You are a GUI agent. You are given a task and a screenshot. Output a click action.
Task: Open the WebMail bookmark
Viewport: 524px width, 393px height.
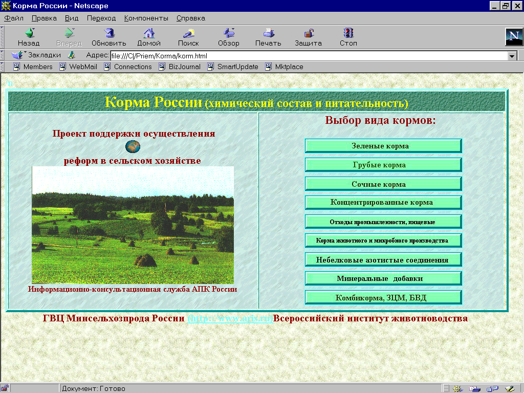click(78, 67)
